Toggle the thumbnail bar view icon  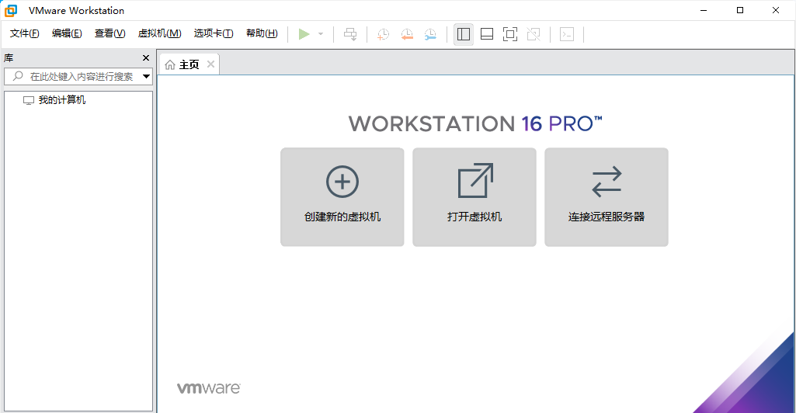(487, 34)
